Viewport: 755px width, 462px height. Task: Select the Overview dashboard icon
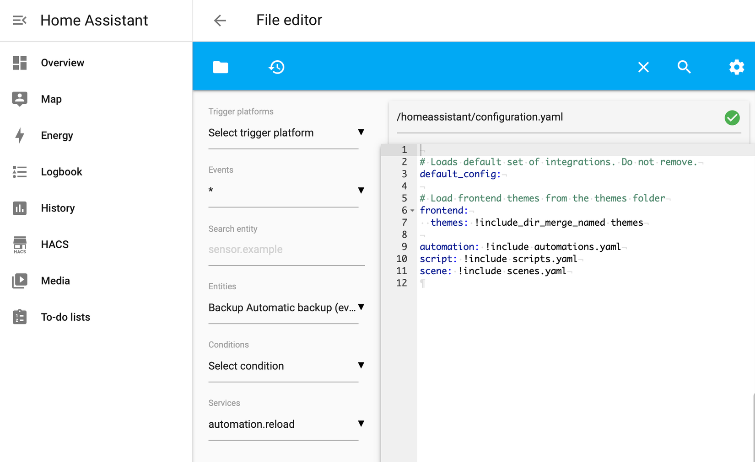[x=19, y=63]
